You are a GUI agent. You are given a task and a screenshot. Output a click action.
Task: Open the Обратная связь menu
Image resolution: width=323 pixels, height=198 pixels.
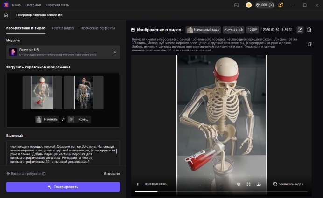(x=57, y=5)
